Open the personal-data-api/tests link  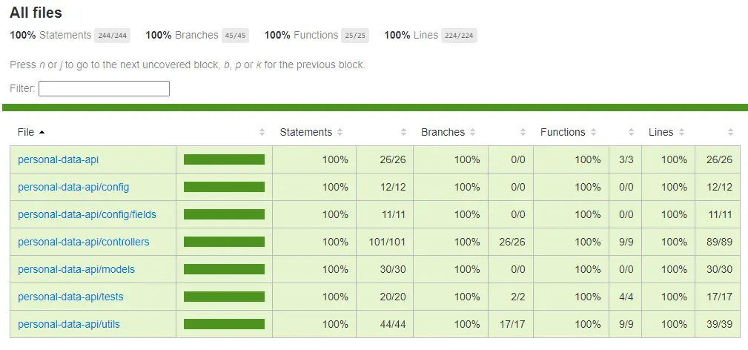pyautogui.click(x=70, y=297)
